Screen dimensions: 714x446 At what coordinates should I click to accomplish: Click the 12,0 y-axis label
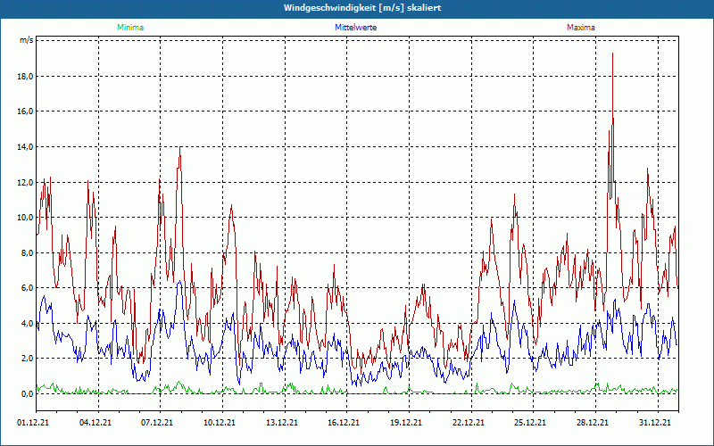coord(25,183)
